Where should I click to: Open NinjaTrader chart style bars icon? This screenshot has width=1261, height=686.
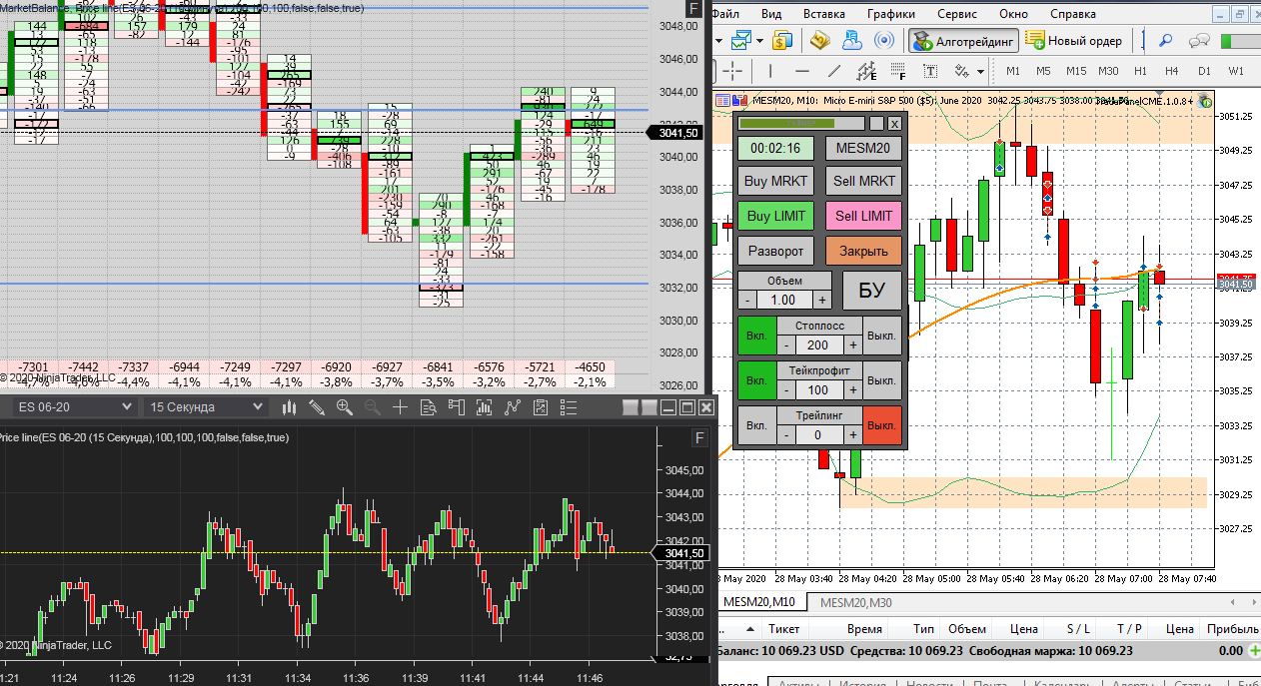click(290, 407)
